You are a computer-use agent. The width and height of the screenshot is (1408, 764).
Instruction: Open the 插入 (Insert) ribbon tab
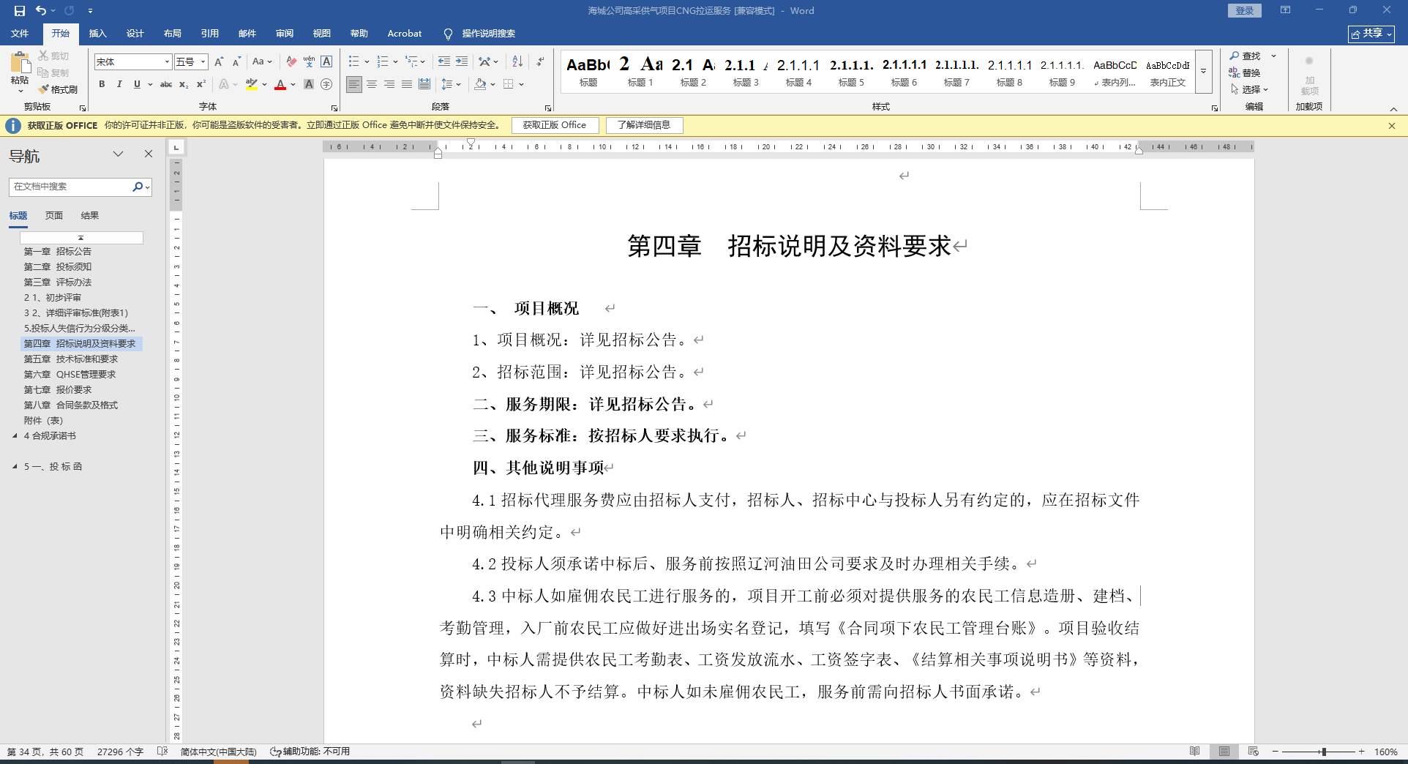pyautogui.click(x=97, y=34)
